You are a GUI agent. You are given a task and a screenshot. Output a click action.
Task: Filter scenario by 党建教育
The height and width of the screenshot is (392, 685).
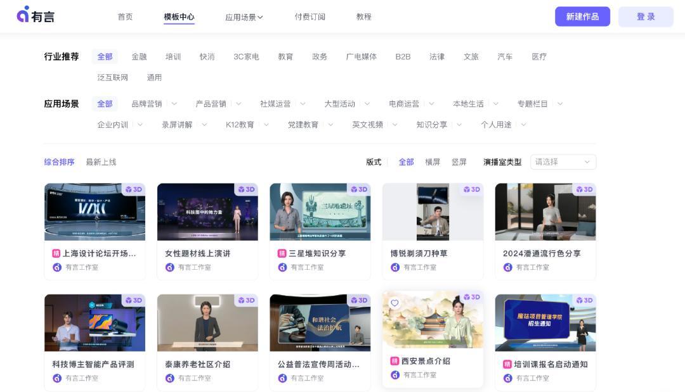[x=303, y=125]
